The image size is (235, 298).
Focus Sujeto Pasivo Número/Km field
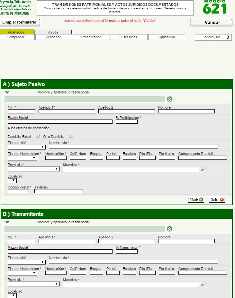(x=56, y=158)
